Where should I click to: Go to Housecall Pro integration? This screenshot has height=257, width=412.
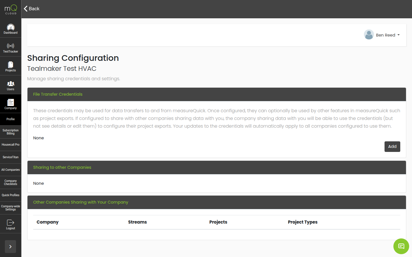coord(11,144)
